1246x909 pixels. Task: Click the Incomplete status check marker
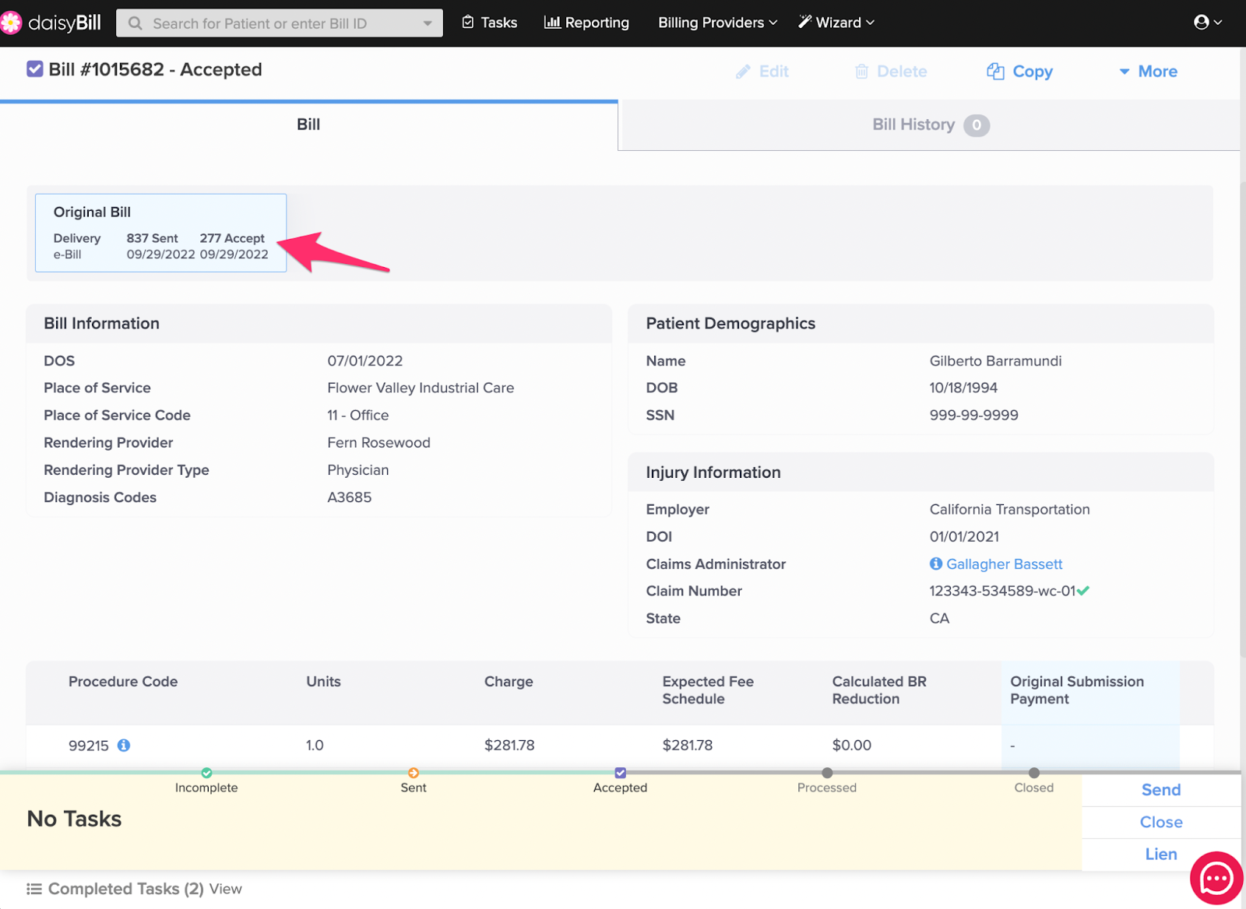pos(206,773)
